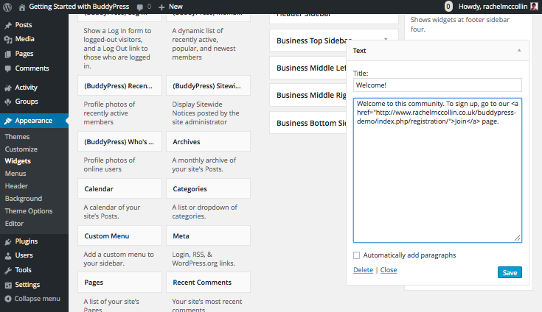This screenshot has height=312, width=542.
Task: Click the Comments bubble icon in sidebar
Action: click(x=8, y=68)
